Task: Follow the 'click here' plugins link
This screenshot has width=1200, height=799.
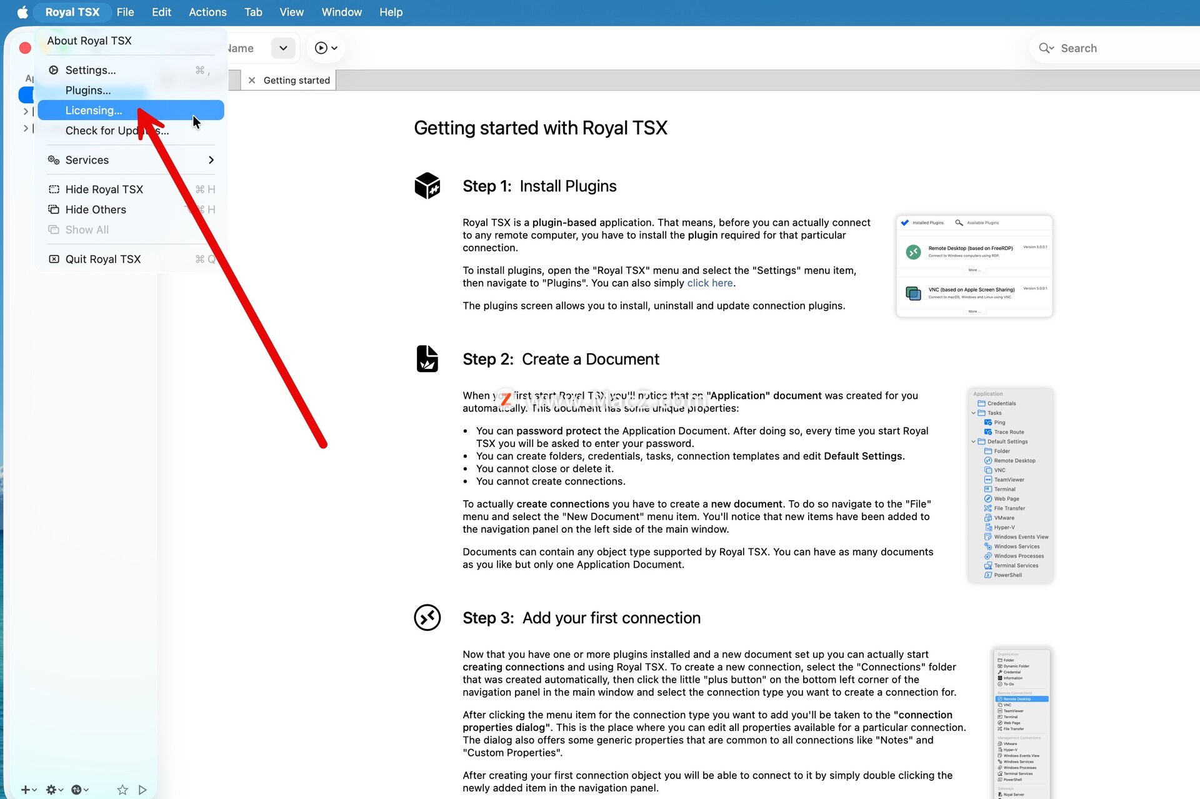Action: [x=709, y=283]
